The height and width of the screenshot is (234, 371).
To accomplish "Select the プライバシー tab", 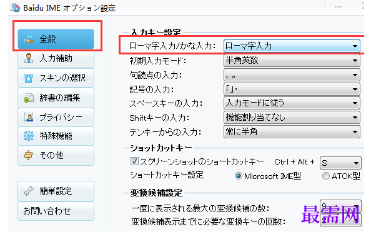I will 56,117.
